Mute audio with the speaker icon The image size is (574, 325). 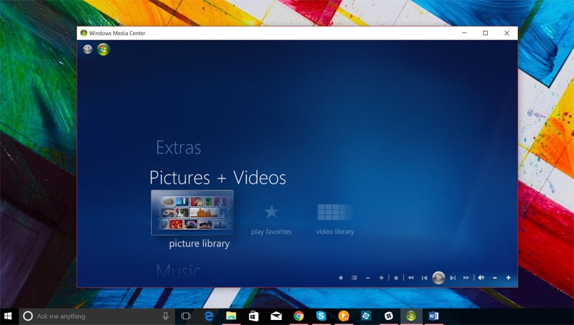click(x=481, y=278)
